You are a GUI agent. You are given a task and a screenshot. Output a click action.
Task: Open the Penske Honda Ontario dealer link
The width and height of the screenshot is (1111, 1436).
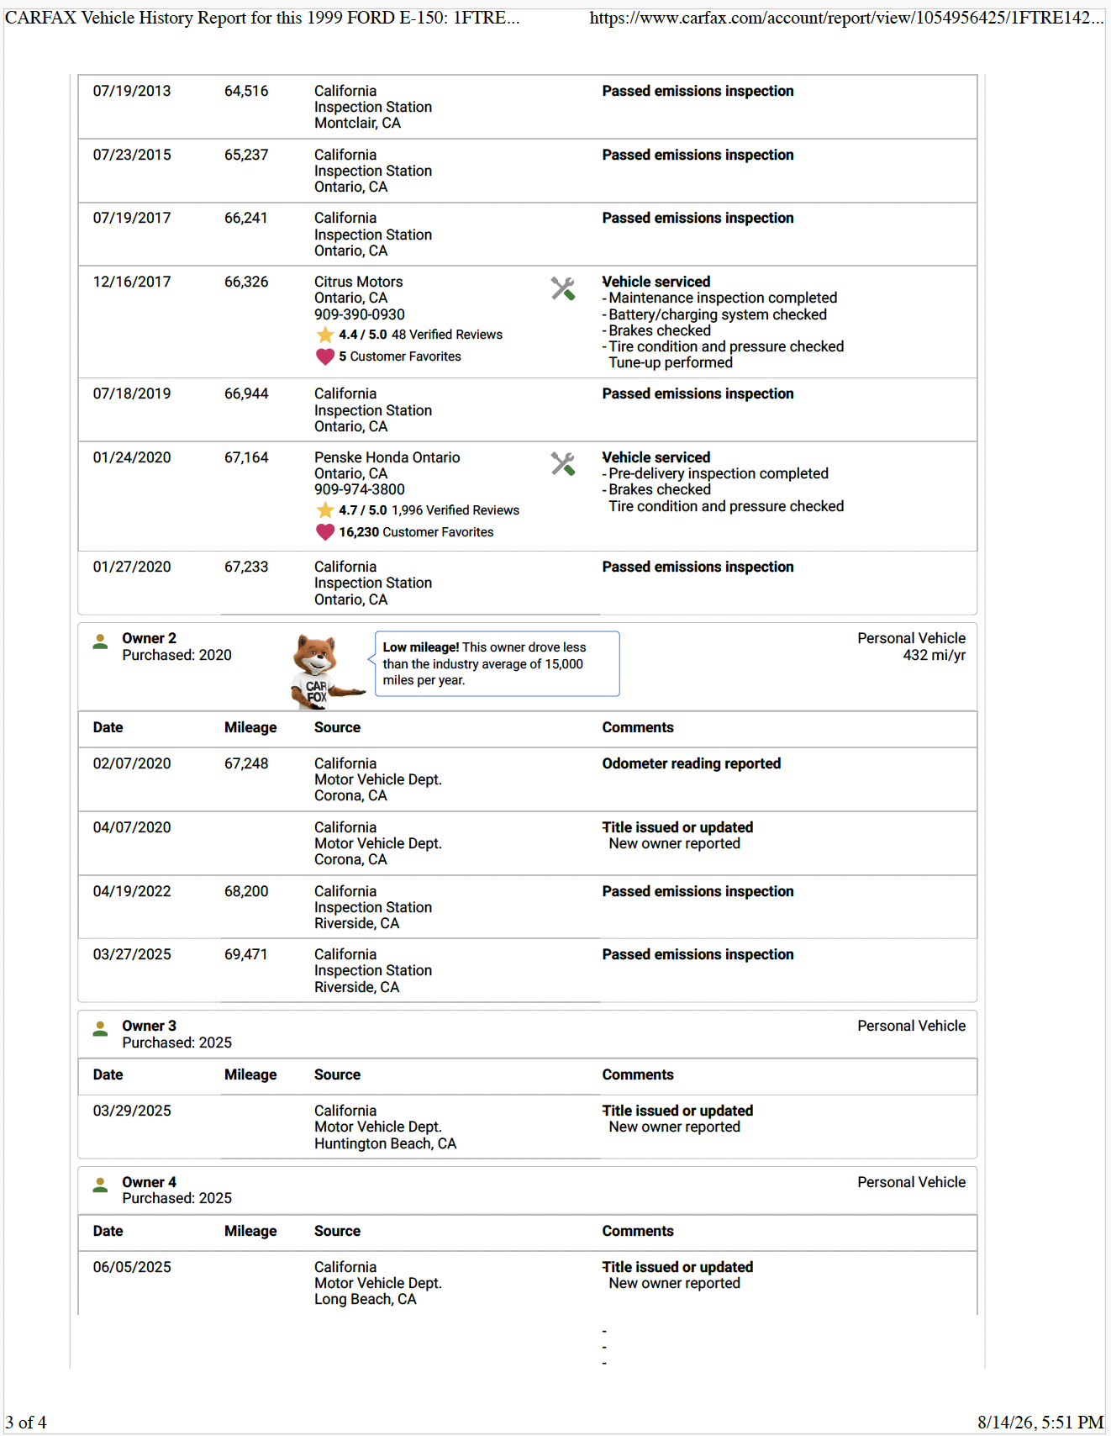[x=387, y=457]
